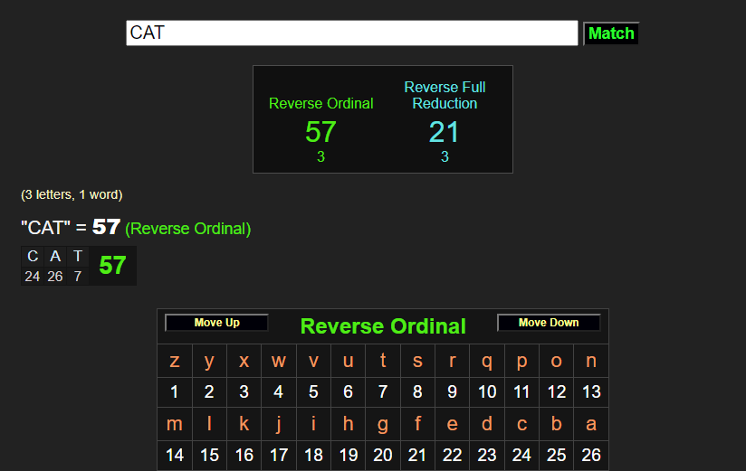The height and width of the screenshot is (471, 746).
Task: Click letter g in the cipher chart
Action: point(383,424)
